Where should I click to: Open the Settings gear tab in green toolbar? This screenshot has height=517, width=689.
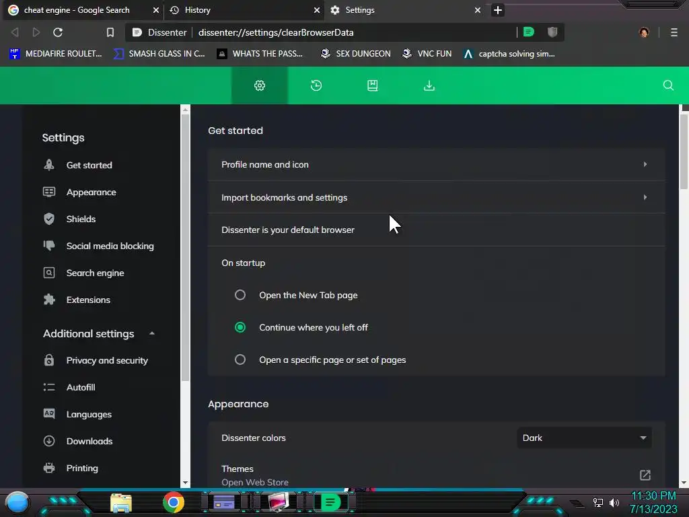pyautogui.click(x=260, y=85)
